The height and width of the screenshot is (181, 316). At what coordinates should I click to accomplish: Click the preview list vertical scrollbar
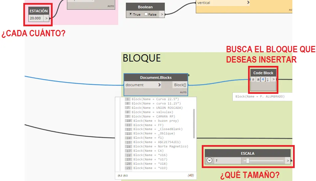[194, 124]
